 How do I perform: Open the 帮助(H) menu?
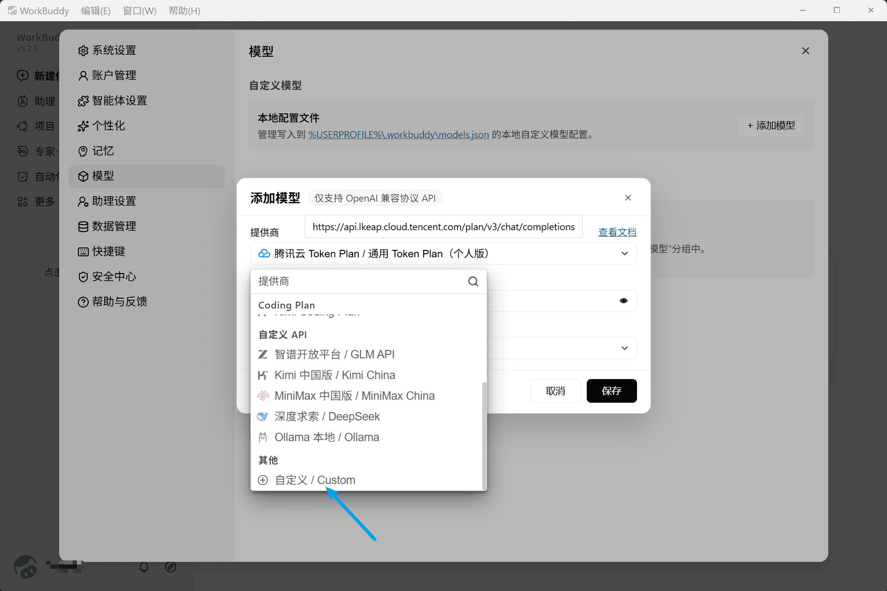184,11
